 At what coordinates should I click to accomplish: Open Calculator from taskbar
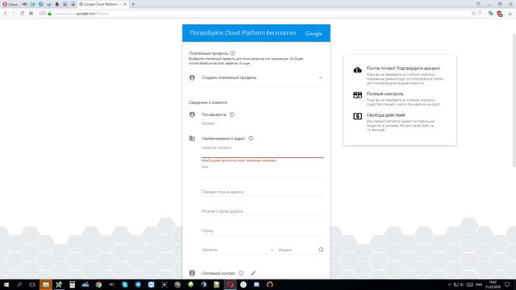72,284
